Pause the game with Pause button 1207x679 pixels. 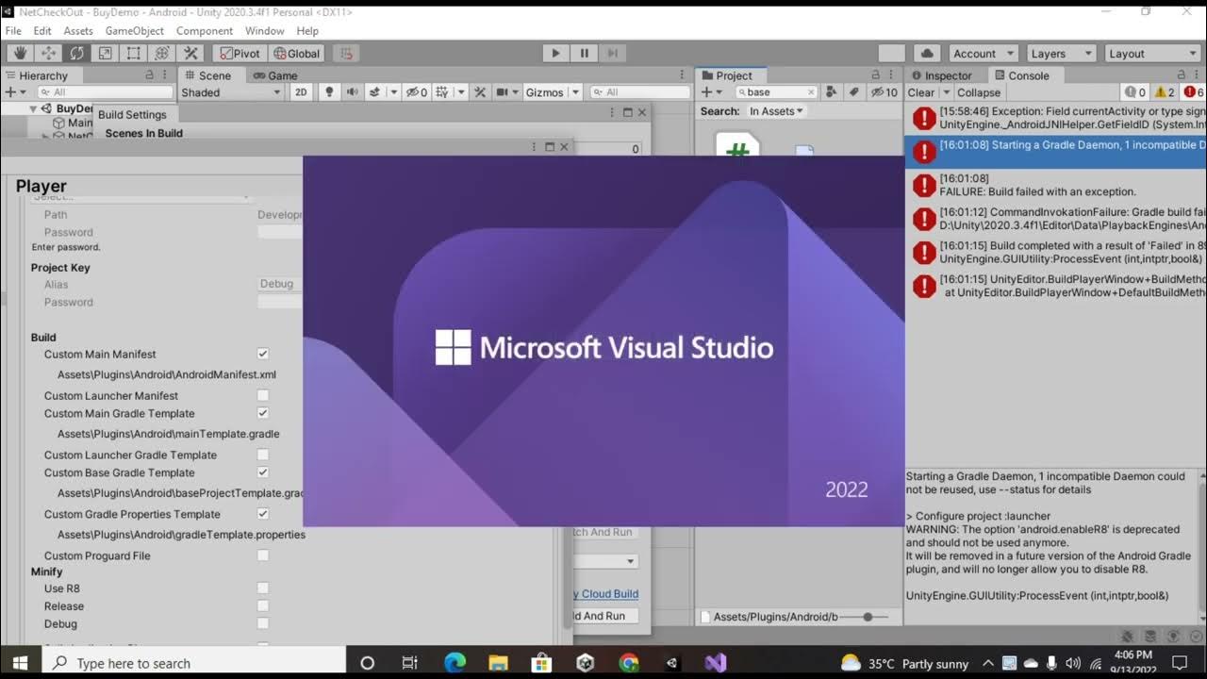(584, 54)
